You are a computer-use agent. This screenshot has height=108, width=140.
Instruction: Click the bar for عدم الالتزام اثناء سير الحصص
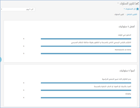[86, 83]
